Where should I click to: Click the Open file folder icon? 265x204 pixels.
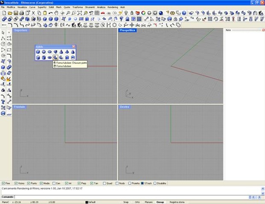pos(10,13)
